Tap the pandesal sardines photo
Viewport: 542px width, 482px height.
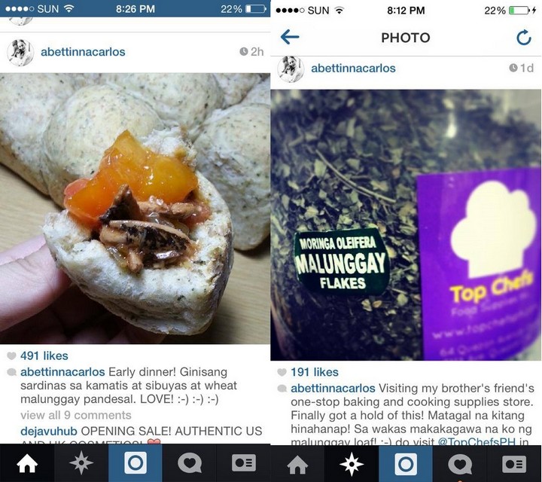tap(135, 209)
